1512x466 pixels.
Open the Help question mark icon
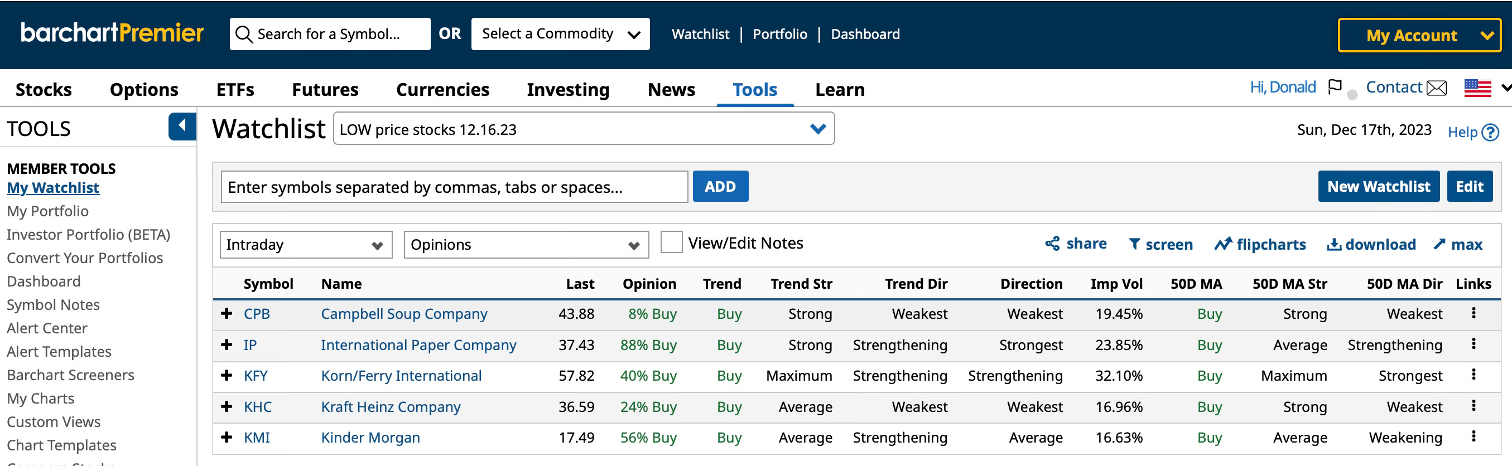click(1490, 133)
